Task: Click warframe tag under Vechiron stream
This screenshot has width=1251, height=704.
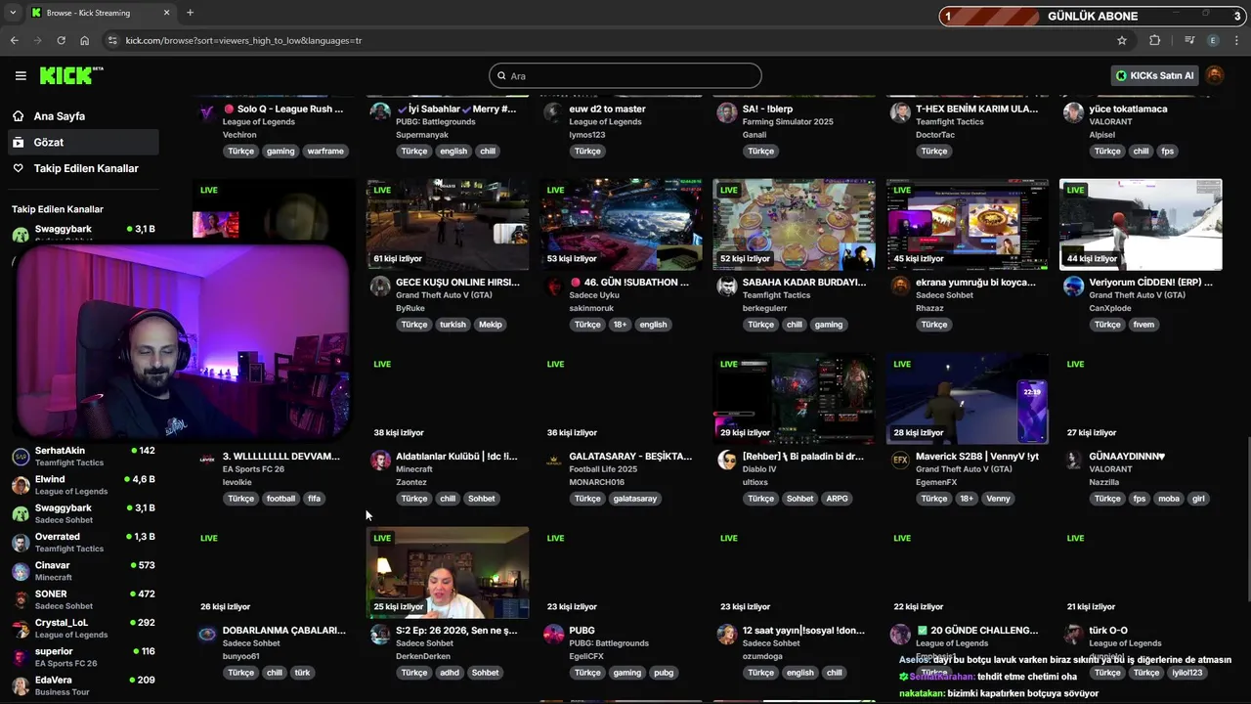Action: pos(325,151)
